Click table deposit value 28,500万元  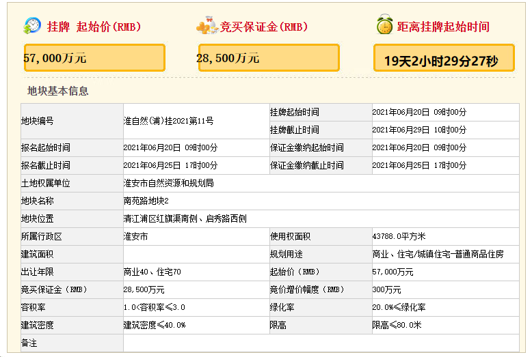pyautogui.click(x=144, y=289)
